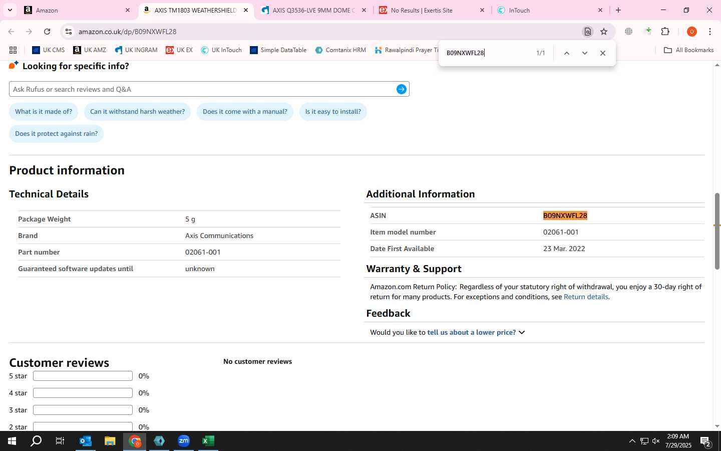Image resolution: width=721 pixels, height=451 pixels.
Task: Open Simple DataTable bookmark
Action: tap(278, 50)
